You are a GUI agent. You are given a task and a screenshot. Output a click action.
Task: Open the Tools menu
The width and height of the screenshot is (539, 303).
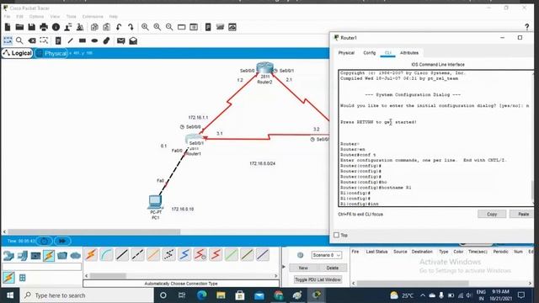[x=71, y=17]
